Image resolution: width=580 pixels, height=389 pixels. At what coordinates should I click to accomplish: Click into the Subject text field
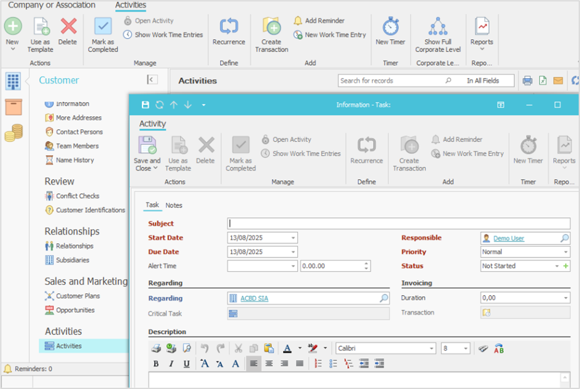click(398, 224)
